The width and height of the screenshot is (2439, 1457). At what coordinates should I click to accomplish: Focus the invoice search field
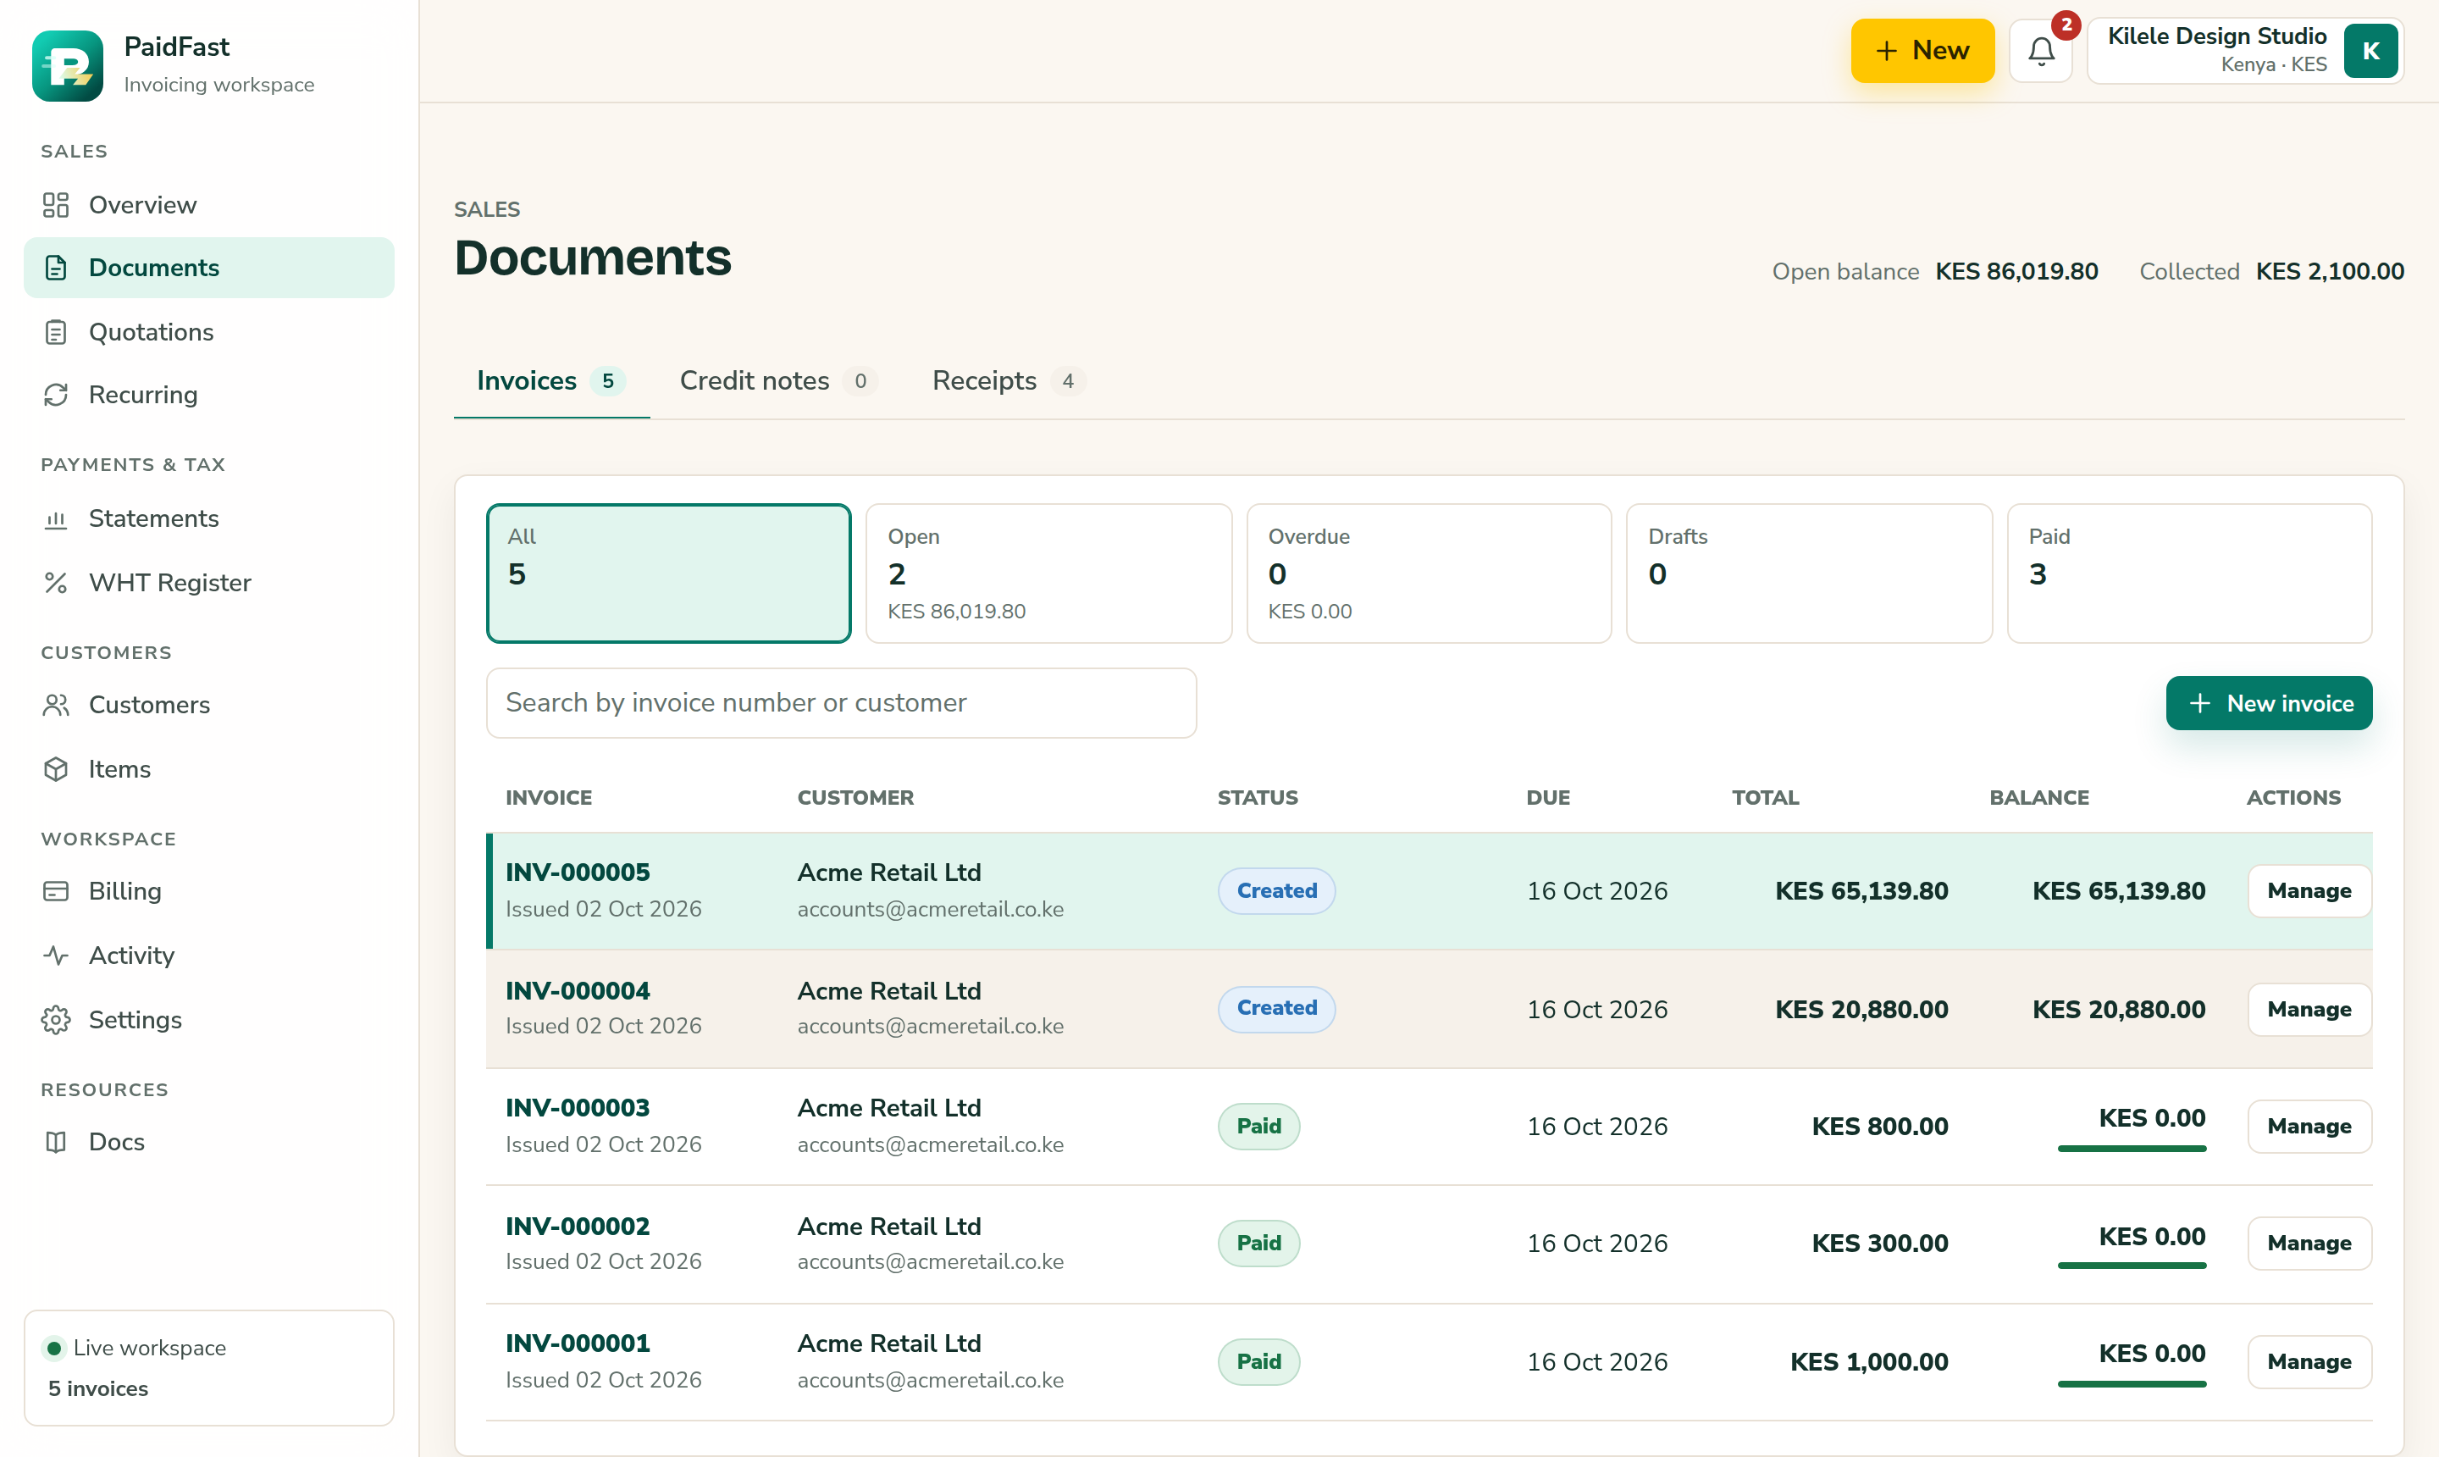(x=841, y=703)
